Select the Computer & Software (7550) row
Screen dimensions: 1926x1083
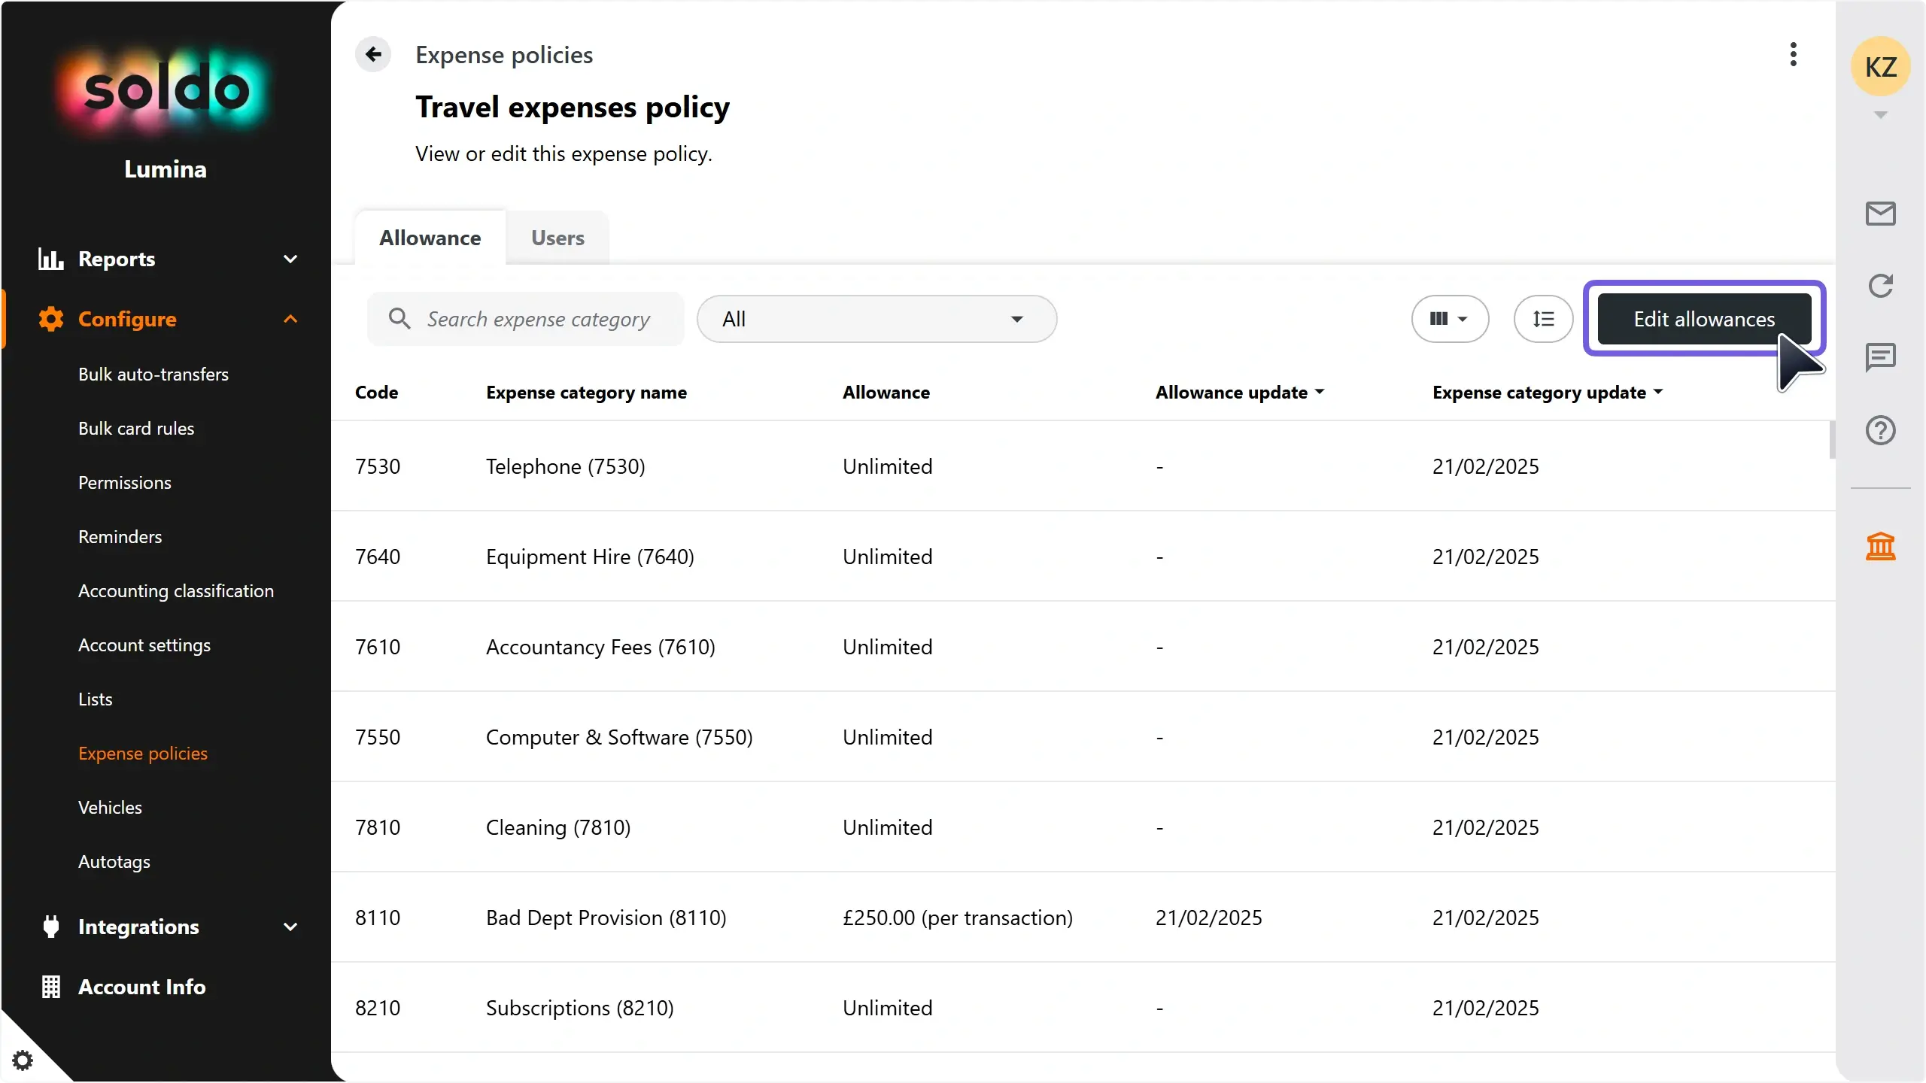1083,737
